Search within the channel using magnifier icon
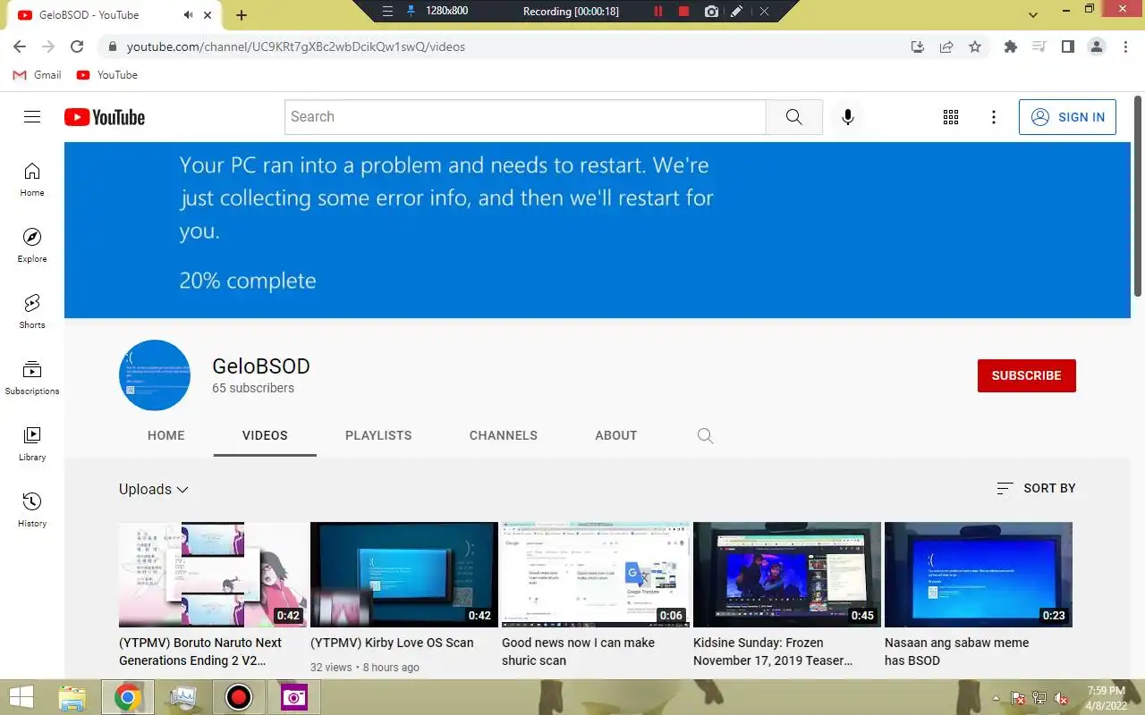Screen dimensions: 1145x715 [x=705, y=435]
